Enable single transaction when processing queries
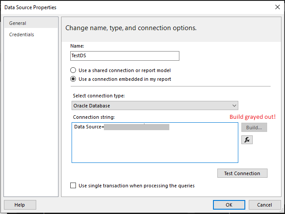This screenshot has height=214, width=285. coord(73,186)
